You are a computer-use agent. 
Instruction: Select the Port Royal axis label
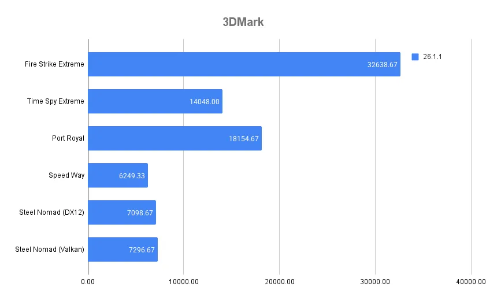68,138
